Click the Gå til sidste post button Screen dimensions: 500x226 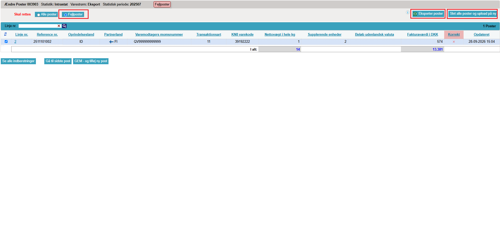pyautogui.click(x=58, y=61)
